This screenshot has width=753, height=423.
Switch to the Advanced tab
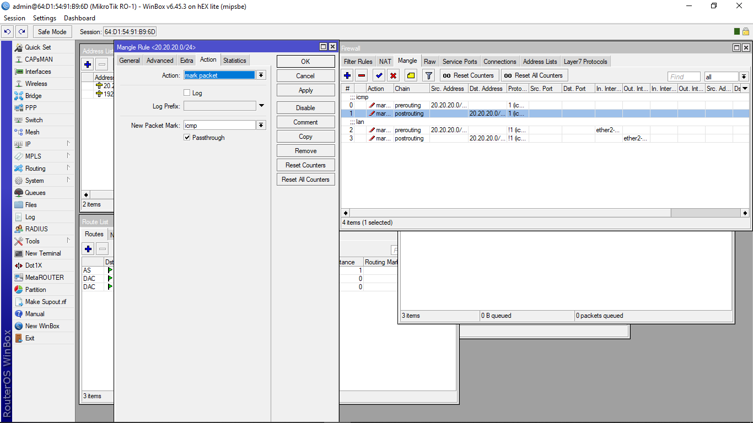(160, 61)
